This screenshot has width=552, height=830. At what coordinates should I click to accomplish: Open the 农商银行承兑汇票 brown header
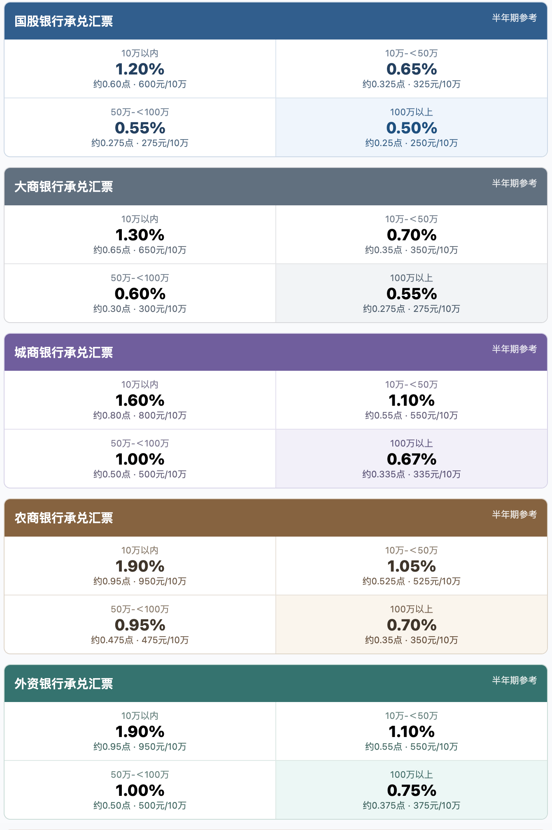click(276, 518)
